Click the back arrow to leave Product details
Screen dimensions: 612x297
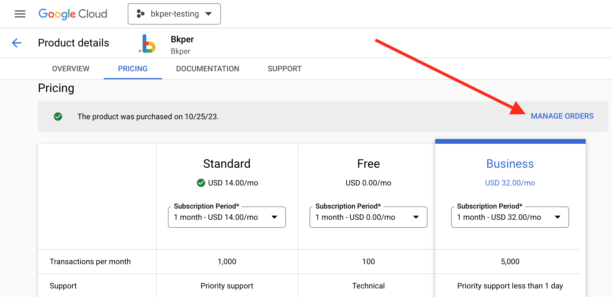point(17,43)
